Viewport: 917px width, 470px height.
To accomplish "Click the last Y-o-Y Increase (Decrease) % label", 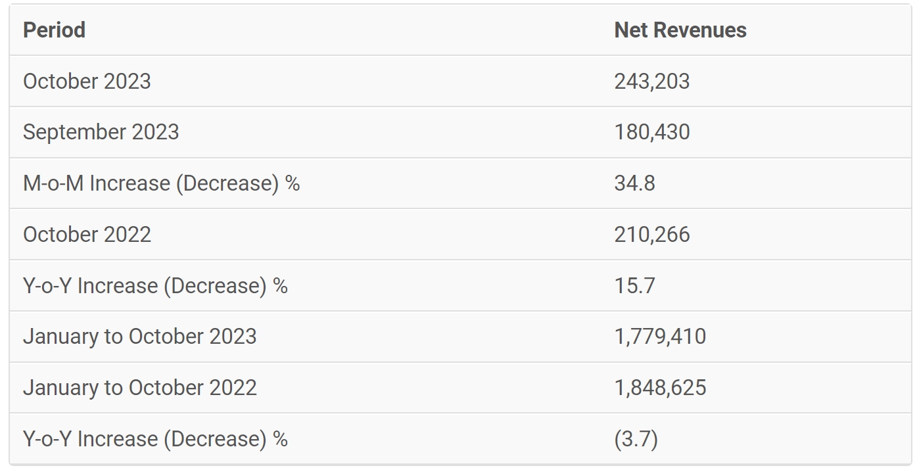I will click(x=155, y=439).
